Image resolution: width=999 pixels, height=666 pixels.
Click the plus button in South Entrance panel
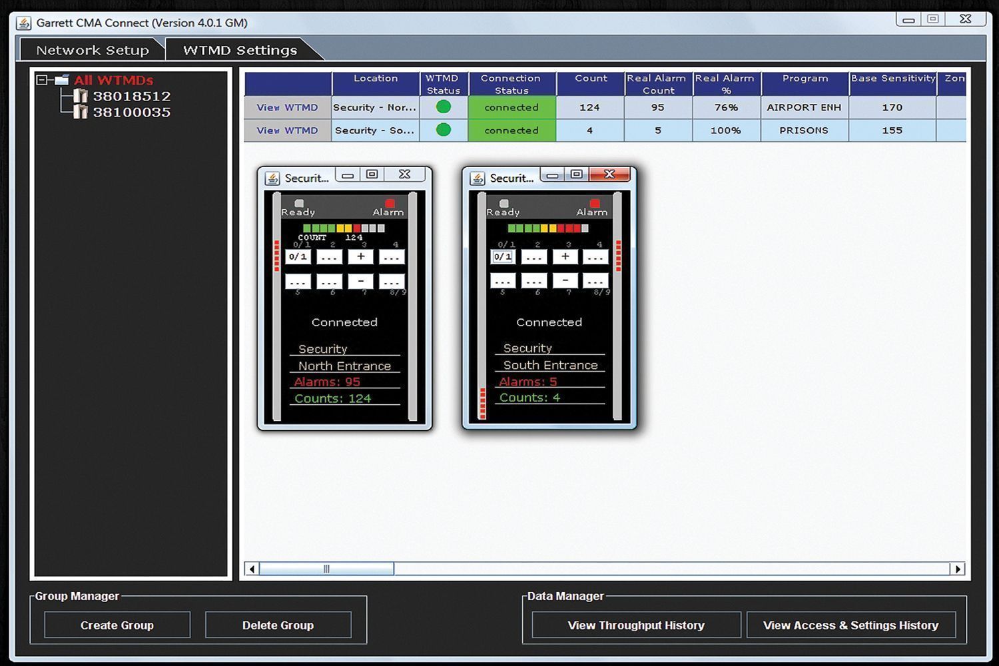(565, 256)
